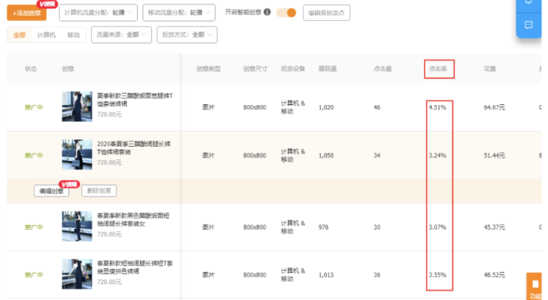Click the 976 impressions value

tap(324, 227)
